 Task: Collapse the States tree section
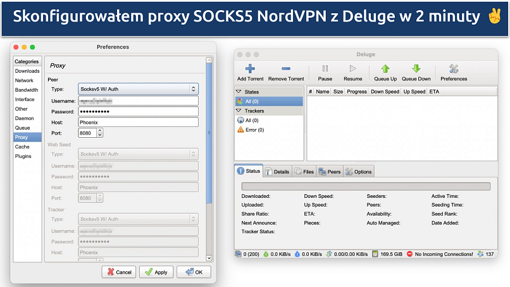[239, 92]
